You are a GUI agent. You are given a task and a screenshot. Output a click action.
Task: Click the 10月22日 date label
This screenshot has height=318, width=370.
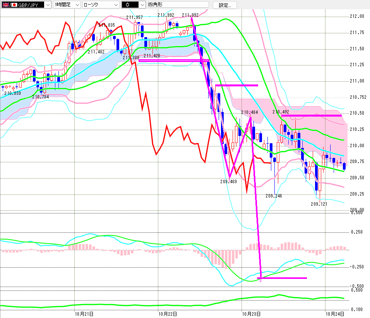click(x=168, y=314)
